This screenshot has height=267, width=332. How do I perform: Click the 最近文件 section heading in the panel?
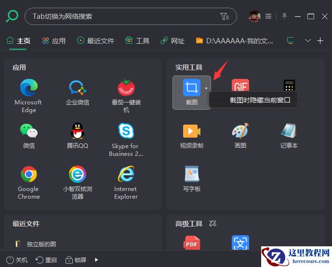(x=26, y=224)
